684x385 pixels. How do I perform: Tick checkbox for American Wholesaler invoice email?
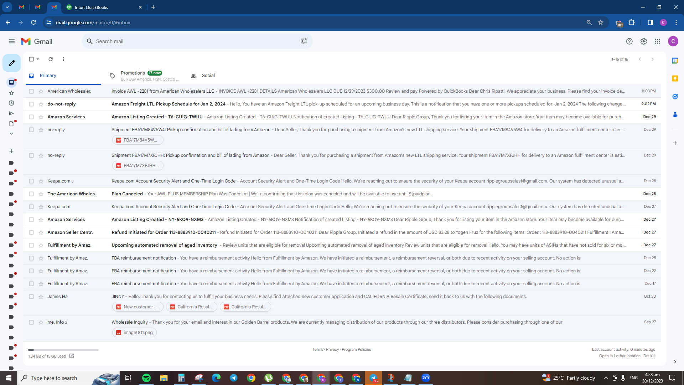point(31,91)
